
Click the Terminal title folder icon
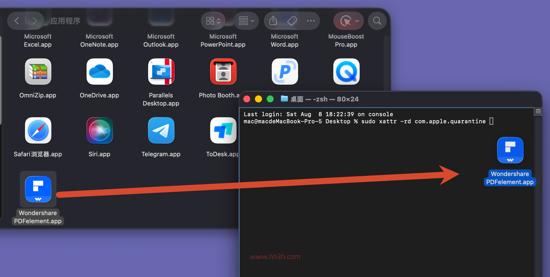(x=284, y=99)
